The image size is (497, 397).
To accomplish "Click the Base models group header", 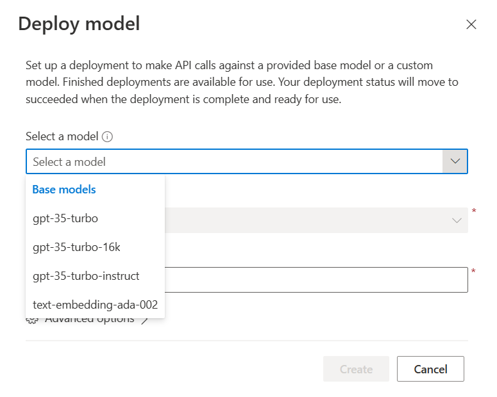I will (x=64, y=190).
